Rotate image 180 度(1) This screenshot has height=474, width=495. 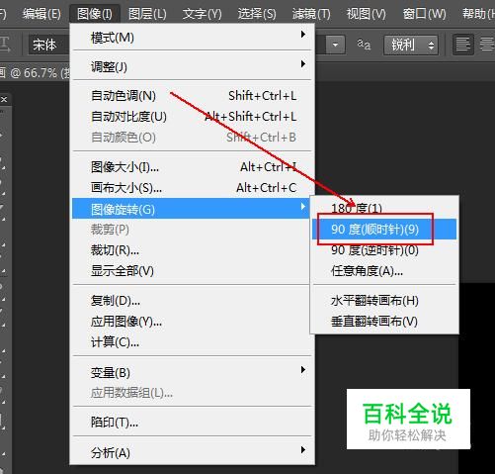click(384, 208)
